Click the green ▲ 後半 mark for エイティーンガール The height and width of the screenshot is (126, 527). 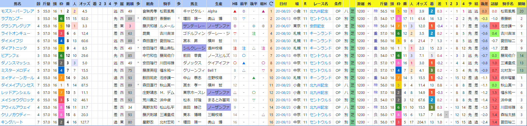pos(254,78)
